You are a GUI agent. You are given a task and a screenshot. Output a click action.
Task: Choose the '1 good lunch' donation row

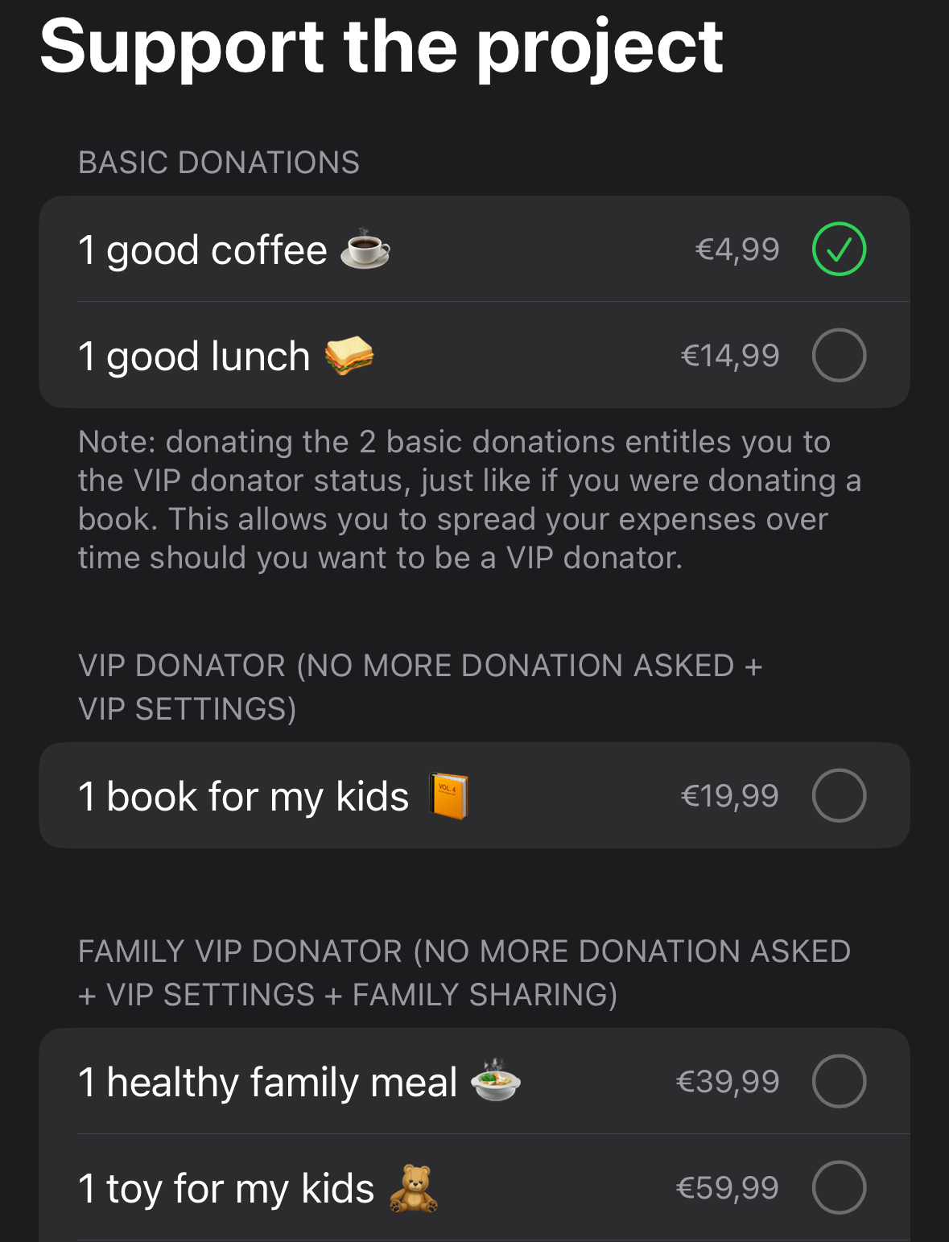[x=474, y=355]
